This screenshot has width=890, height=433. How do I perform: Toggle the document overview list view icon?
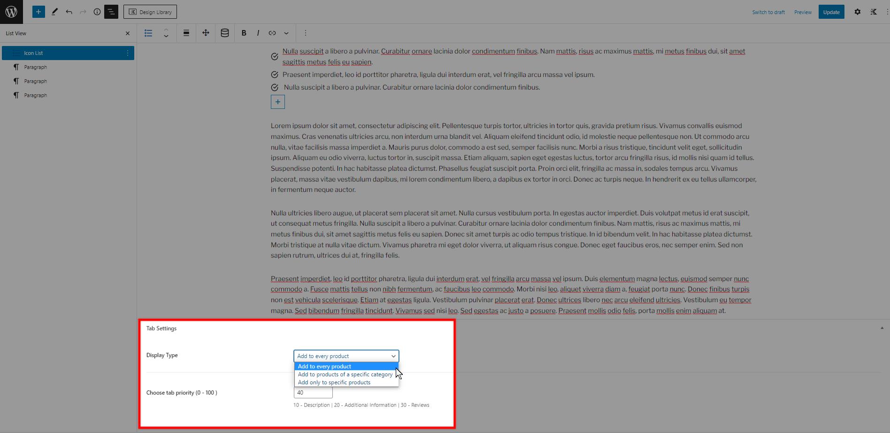[x=111, y=12]
